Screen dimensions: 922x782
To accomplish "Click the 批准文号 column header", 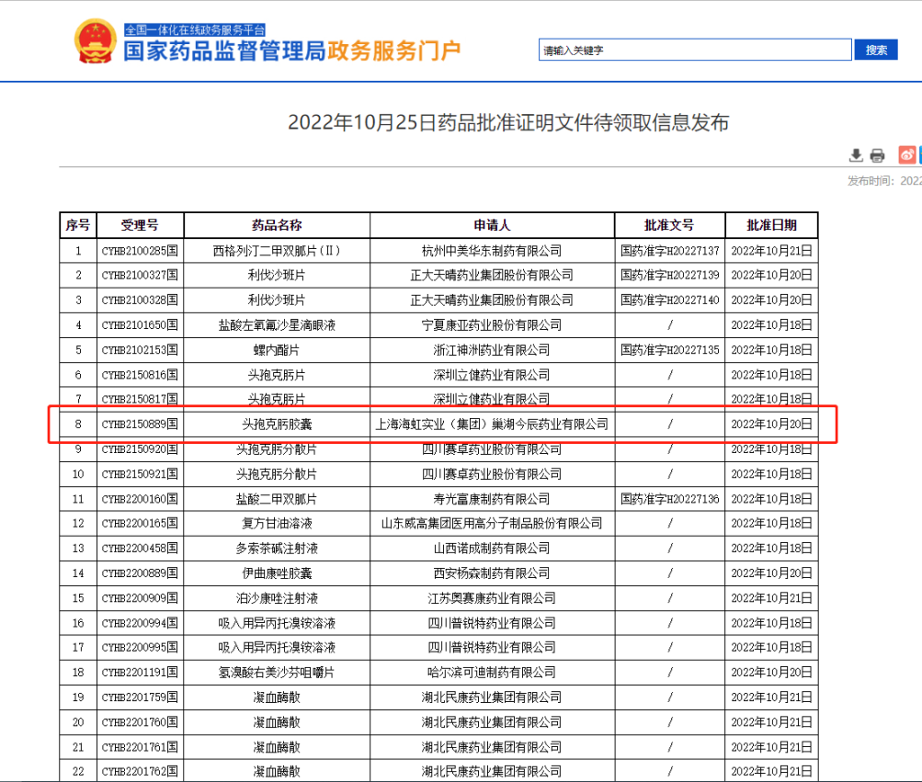I will [669, 225].
